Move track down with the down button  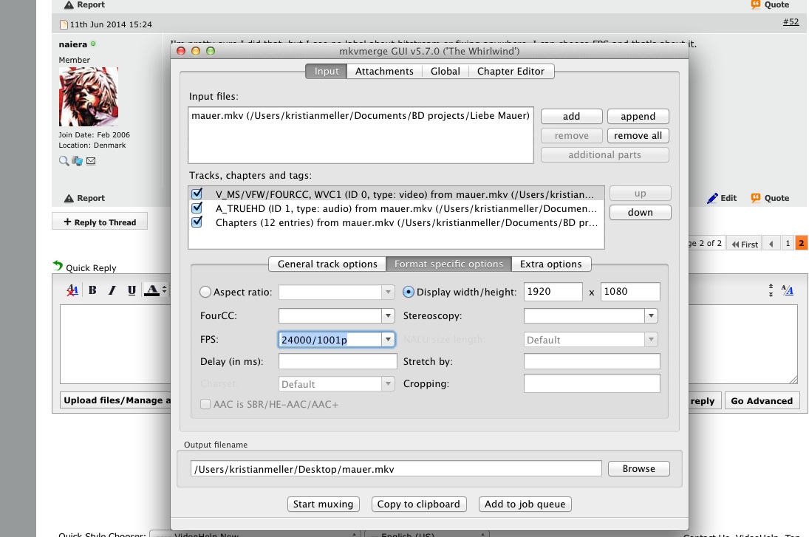click(x=641, y=213)
